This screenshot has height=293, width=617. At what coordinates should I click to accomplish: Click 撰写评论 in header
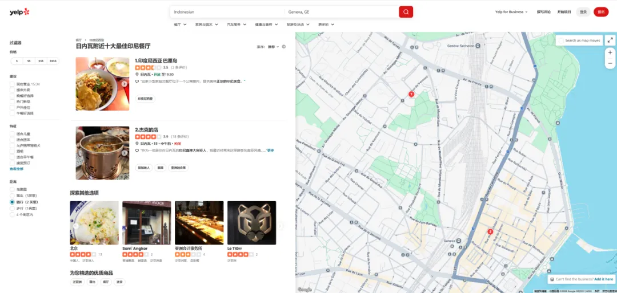point(544,12)
